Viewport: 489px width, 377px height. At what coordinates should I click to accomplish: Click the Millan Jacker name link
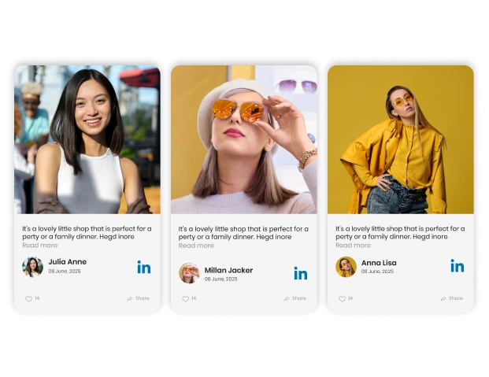(x=228, y=270)
